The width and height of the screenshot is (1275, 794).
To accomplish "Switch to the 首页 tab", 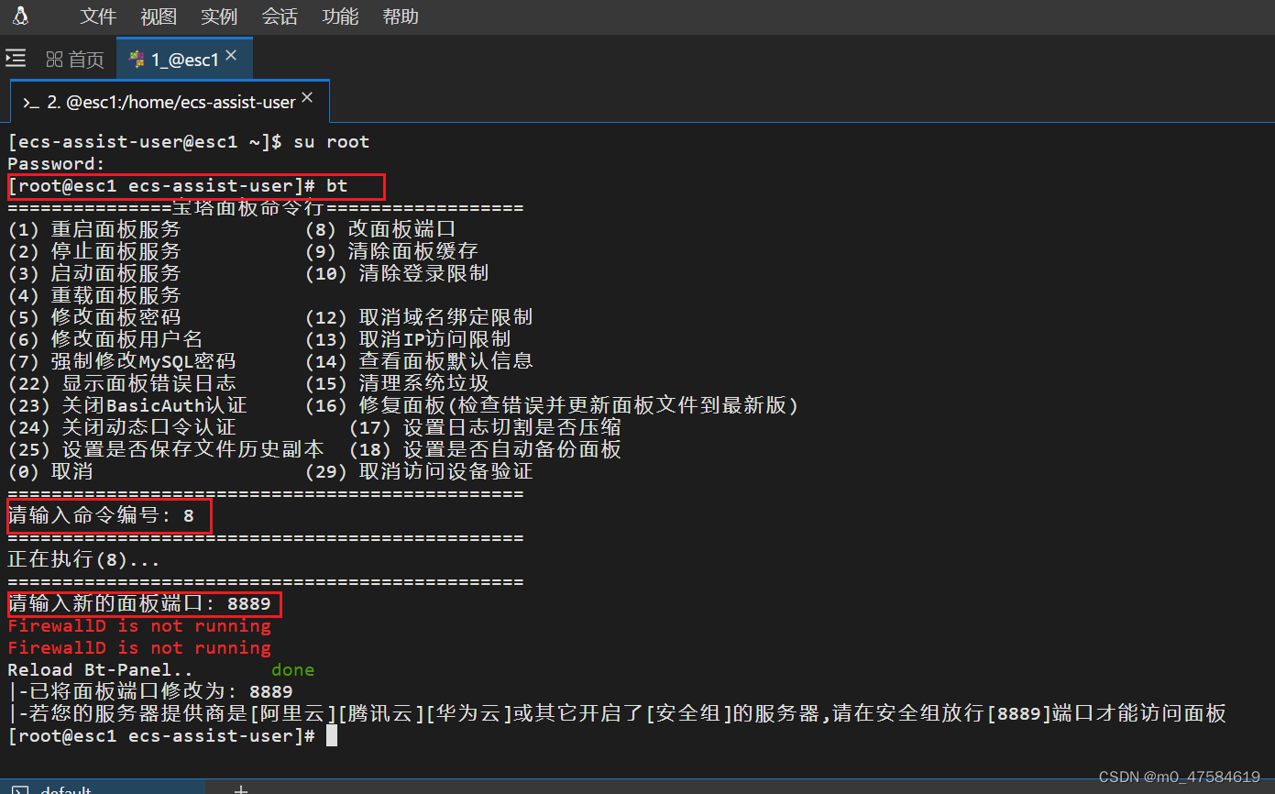I will [x=75, y=60].
